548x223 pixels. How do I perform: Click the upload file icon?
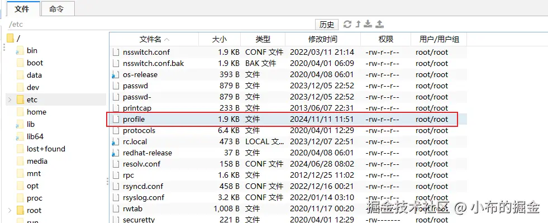(379, 24)
